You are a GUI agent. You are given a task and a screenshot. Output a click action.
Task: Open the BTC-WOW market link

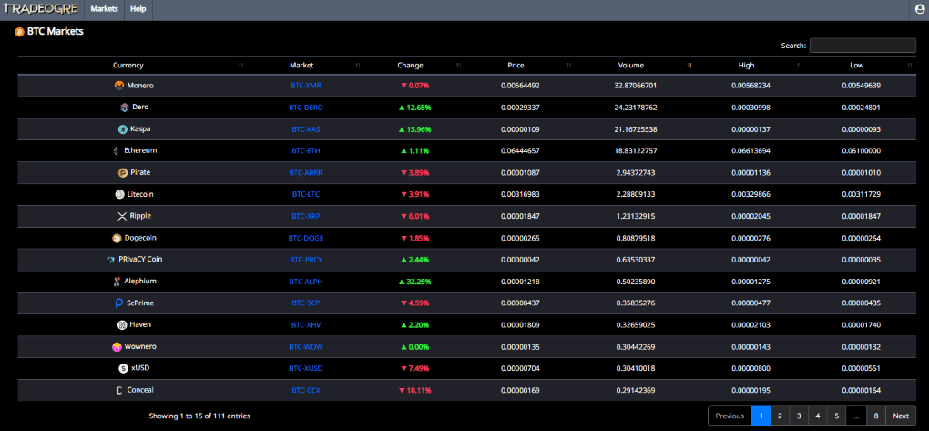click(306, 347)
